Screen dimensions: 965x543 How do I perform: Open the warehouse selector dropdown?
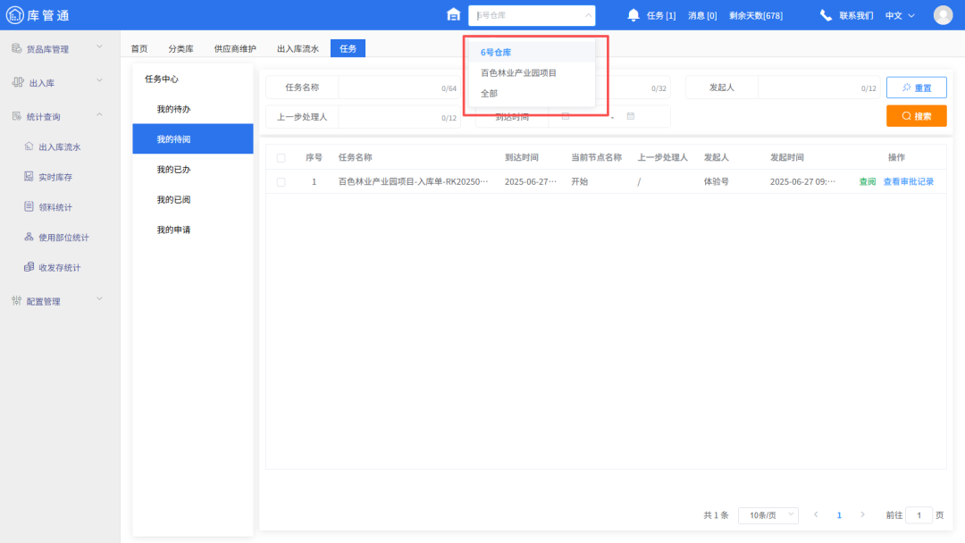(532, 15)
